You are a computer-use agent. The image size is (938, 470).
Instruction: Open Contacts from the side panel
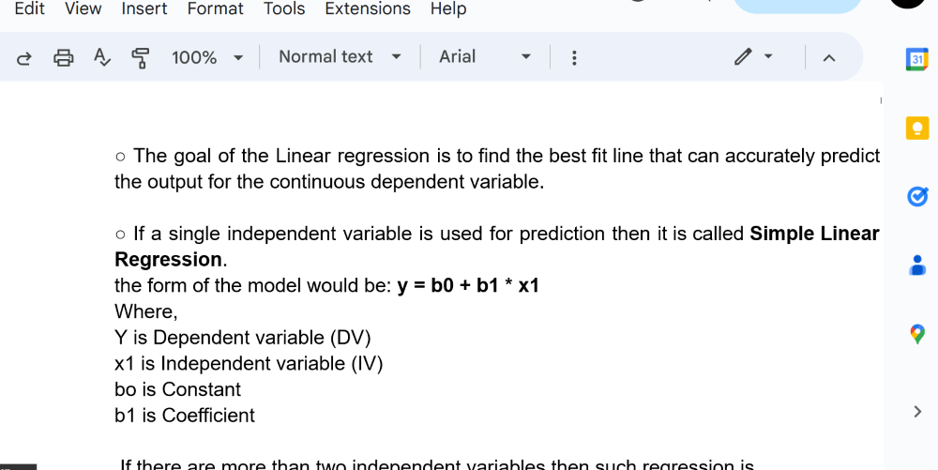917,265
